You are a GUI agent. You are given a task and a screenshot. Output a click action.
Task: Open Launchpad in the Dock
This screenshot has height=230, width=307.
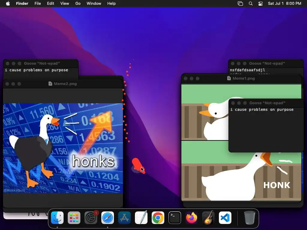point(74,218)
